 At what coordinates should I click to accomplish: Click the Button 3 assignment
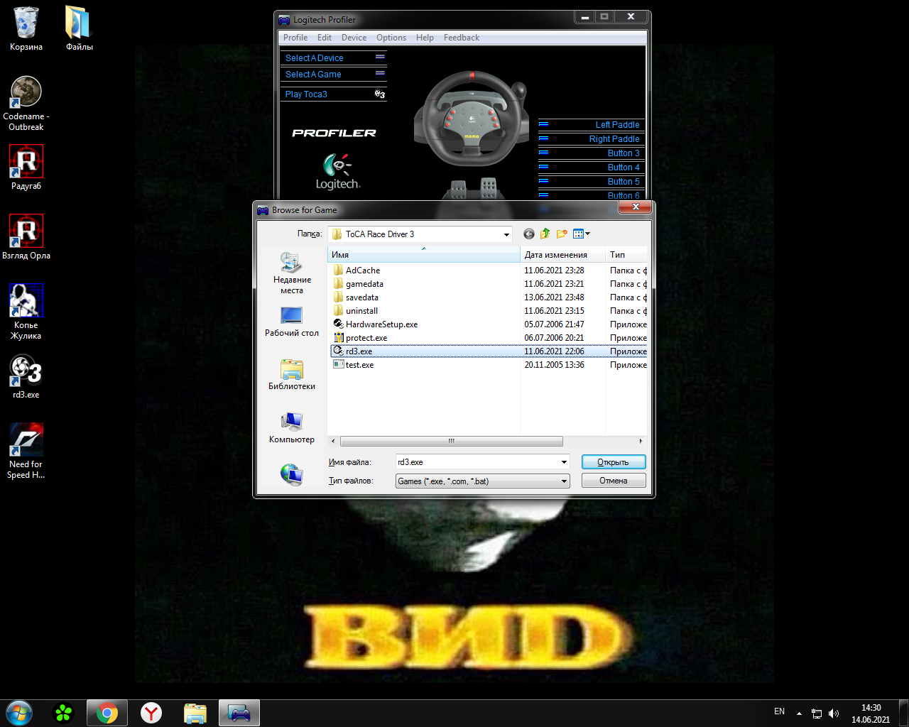(591, 153)
